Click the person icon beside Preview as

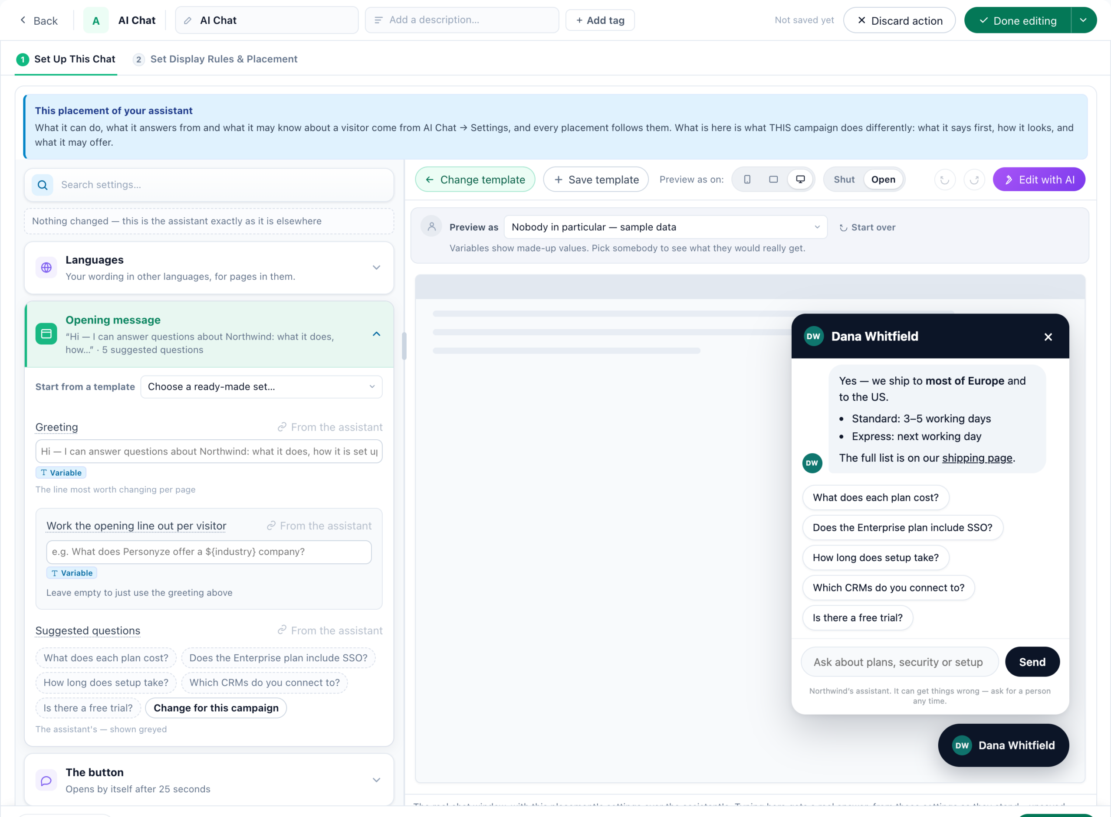coord(431,226)
